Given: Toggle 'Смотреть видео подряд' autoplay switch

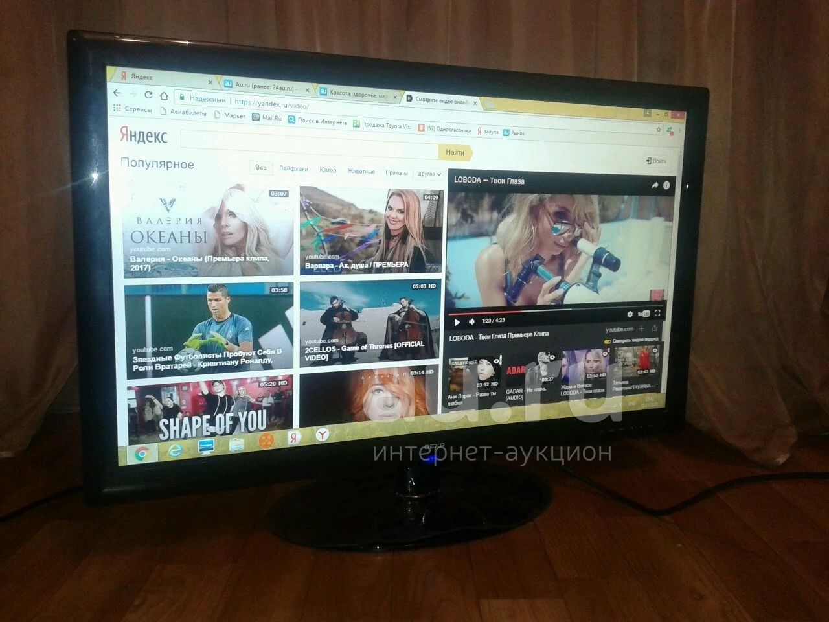Looking at the screenshot, I should click(x=608, y=341).
